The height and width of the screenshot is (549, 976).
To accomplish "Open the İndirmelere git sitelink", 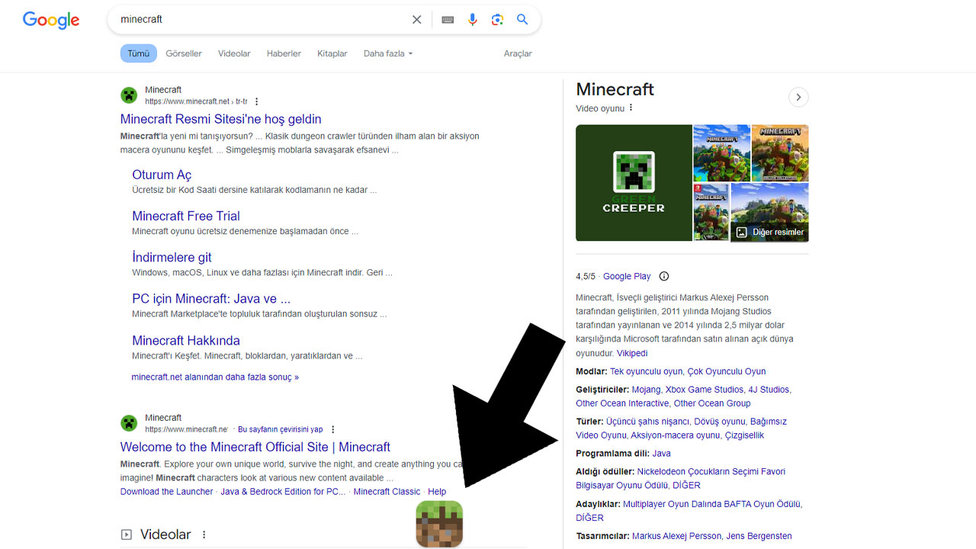I will coord(172,257).
